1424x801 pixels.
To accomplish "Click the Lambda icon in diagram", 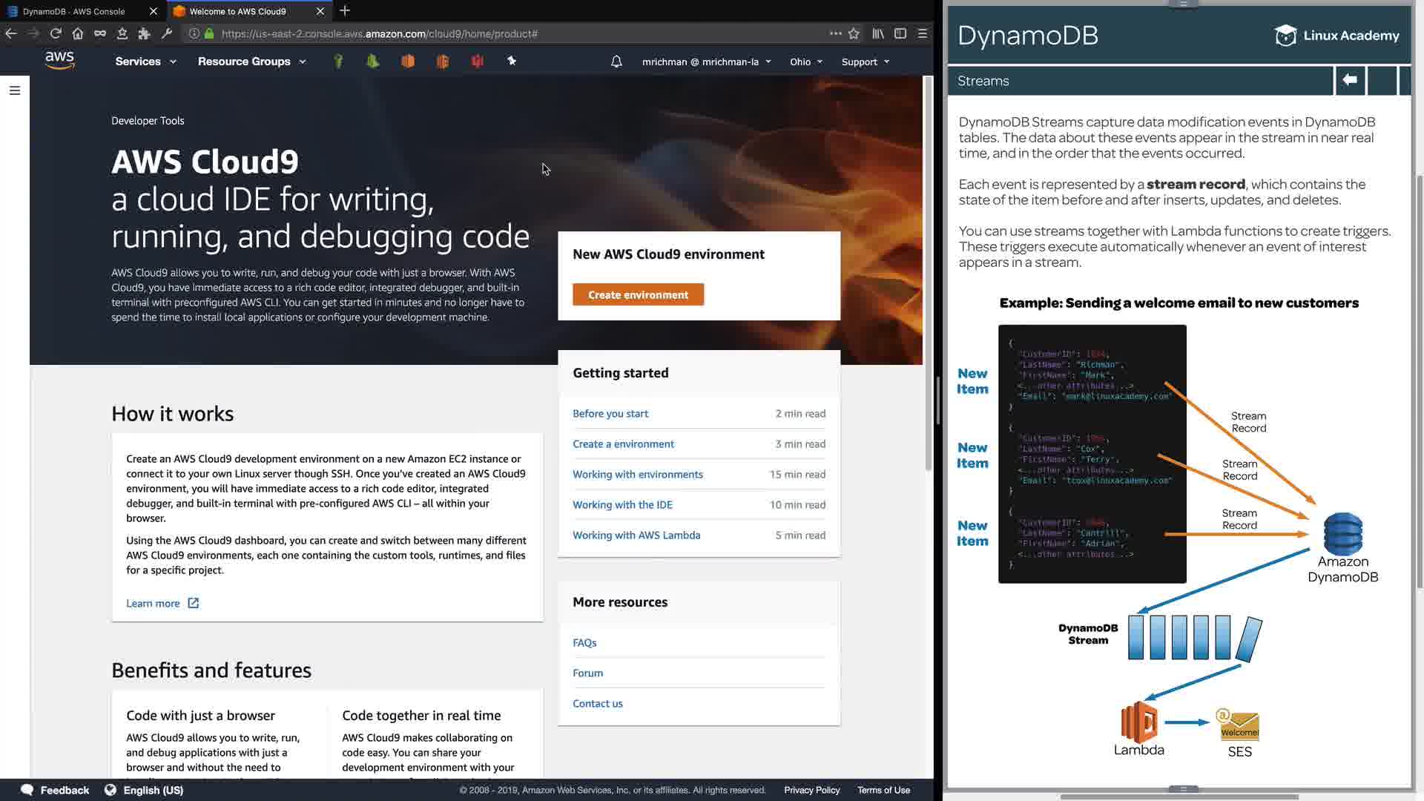I will (1138, 722).
